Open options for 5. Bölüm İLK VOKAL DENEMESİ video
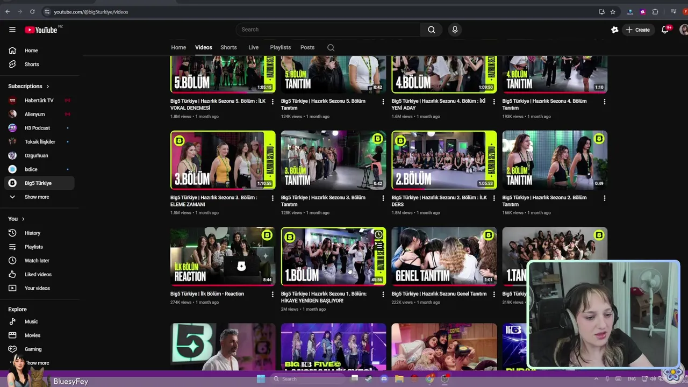Image resolution: width=688 pixels, height=387 pixels. [273, 102]
